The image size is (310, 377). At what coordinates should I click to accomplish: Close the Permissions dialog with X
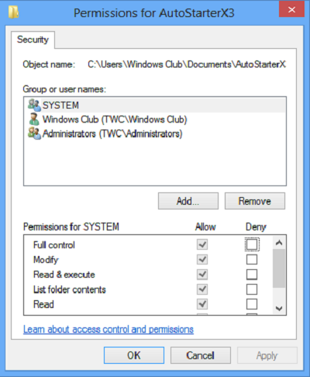point(291,9)
